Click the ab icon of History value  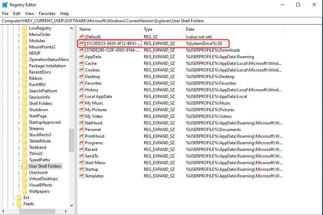coord(82,90)
